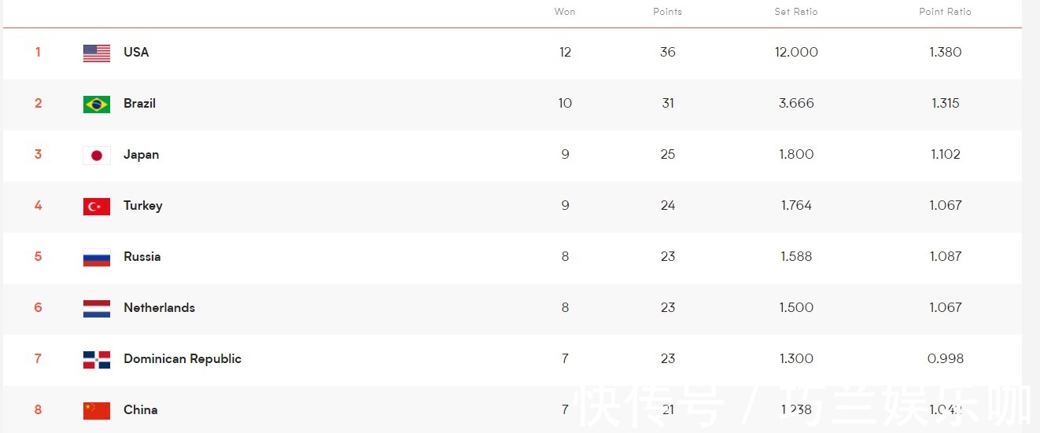Image resolution: width=1040 pixels, height=433 pixels.
Task: Click the Russia flag icon
Action: coord(97,257)
